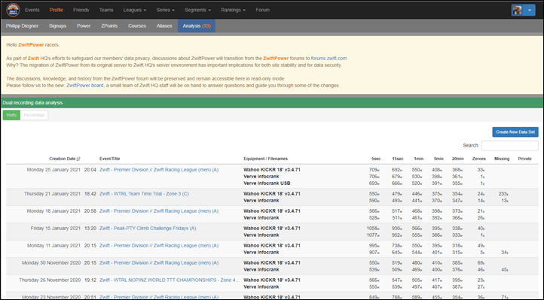Screen dimensions: 544x300
Task: Sort by Creation Date column header
Action: (65, 159)
